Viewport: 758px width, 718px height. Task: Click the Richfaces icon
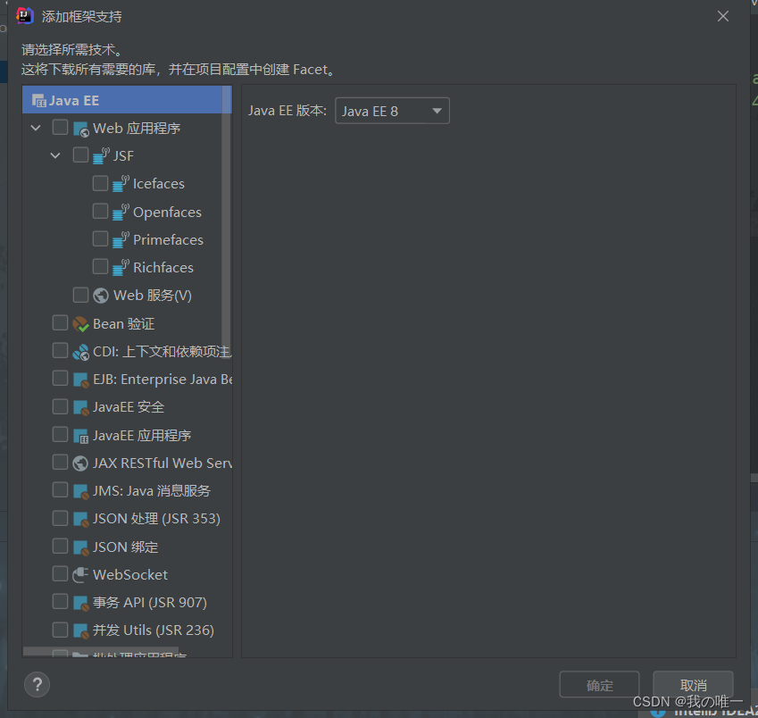tap(121, 267)
